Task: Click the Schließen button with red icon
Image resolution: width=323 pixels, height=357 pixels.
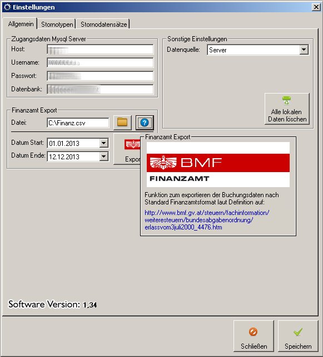Action: point(254,336)
